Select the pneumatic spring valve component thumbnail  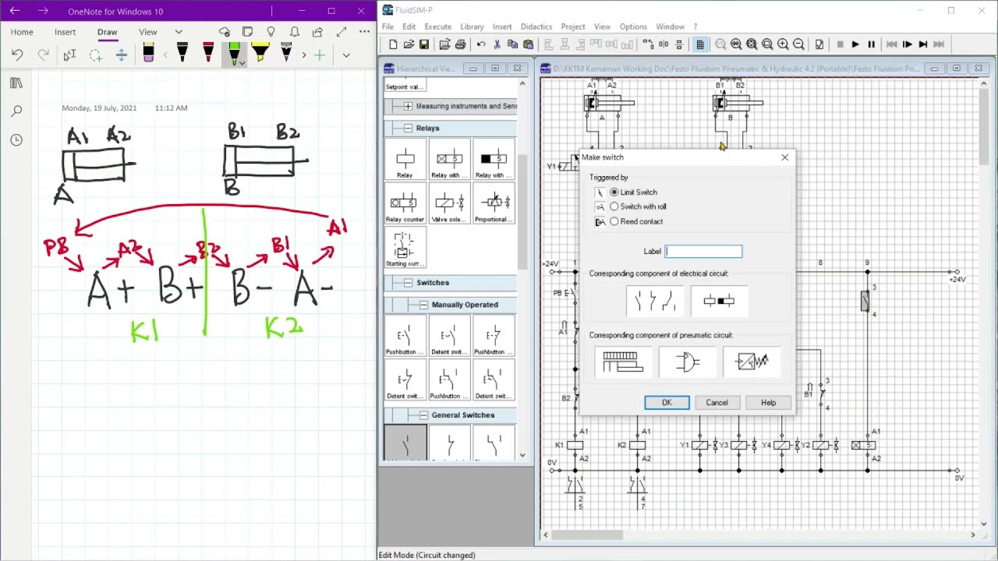(752, 362)
